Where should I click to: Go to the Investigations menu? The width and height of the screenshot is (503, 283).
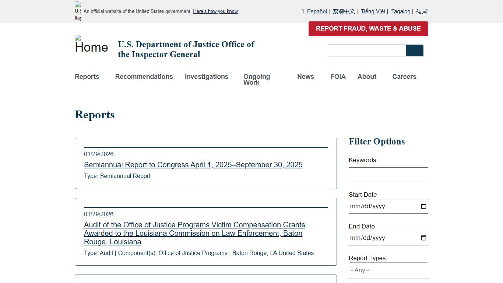coord(206,77)
